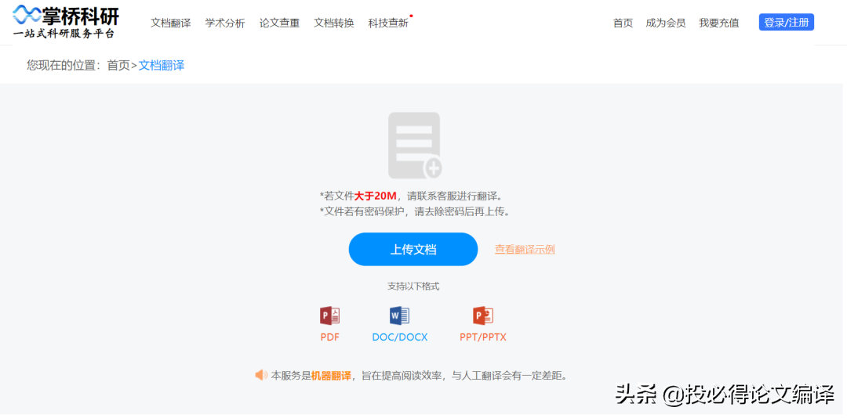Click the gray document upload placeholder icon
The width and height of the screenshot is (847, 418).
pos(415,145)
